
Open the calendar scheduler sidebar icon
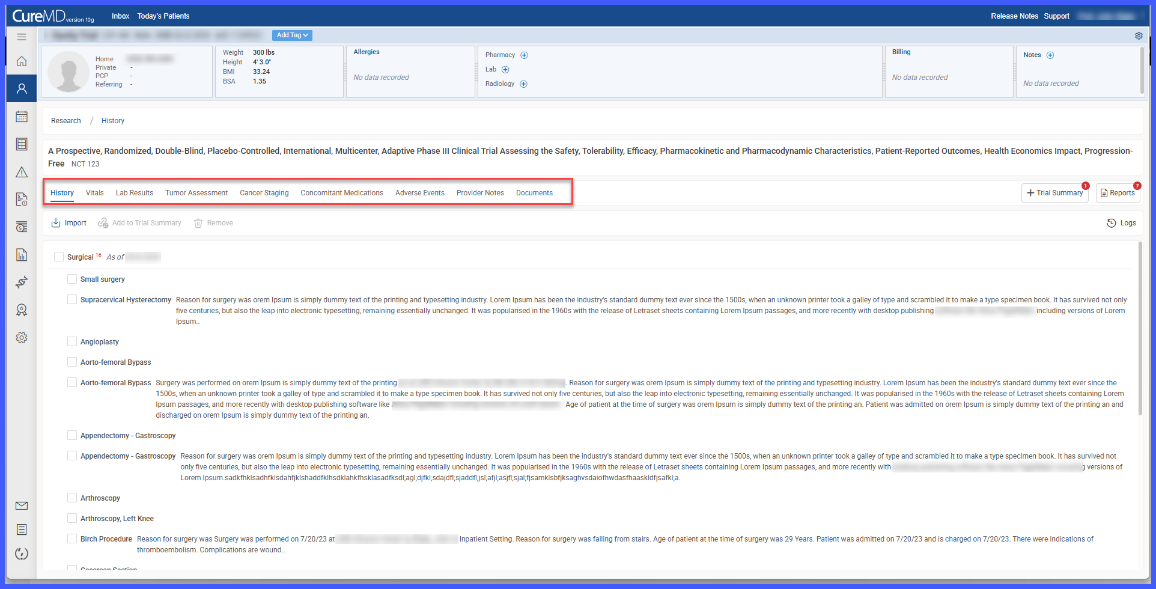click(x=22, y=117)
